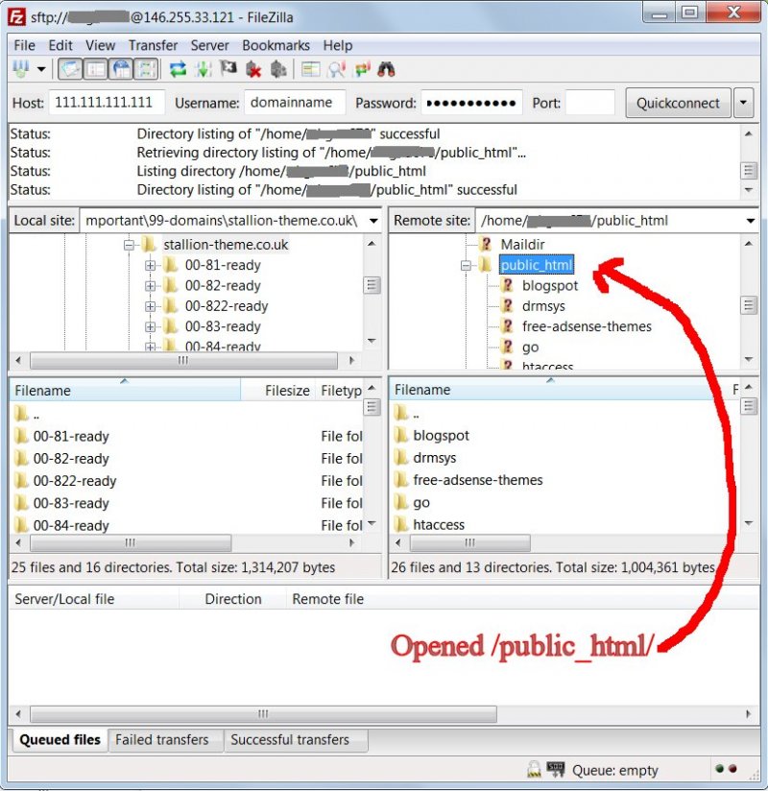
Task: Open the Server menu
Action: 209,45
